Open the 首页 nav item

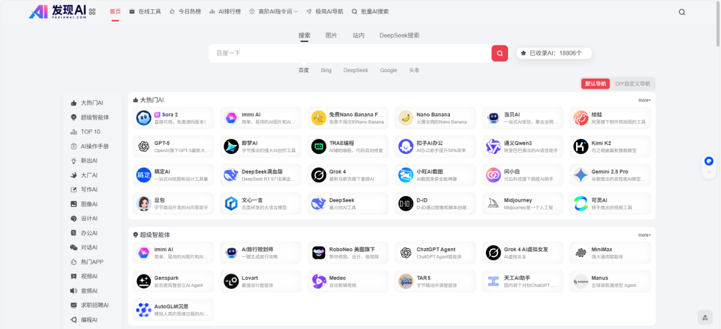pyautogui.click(x=115, y=12)
